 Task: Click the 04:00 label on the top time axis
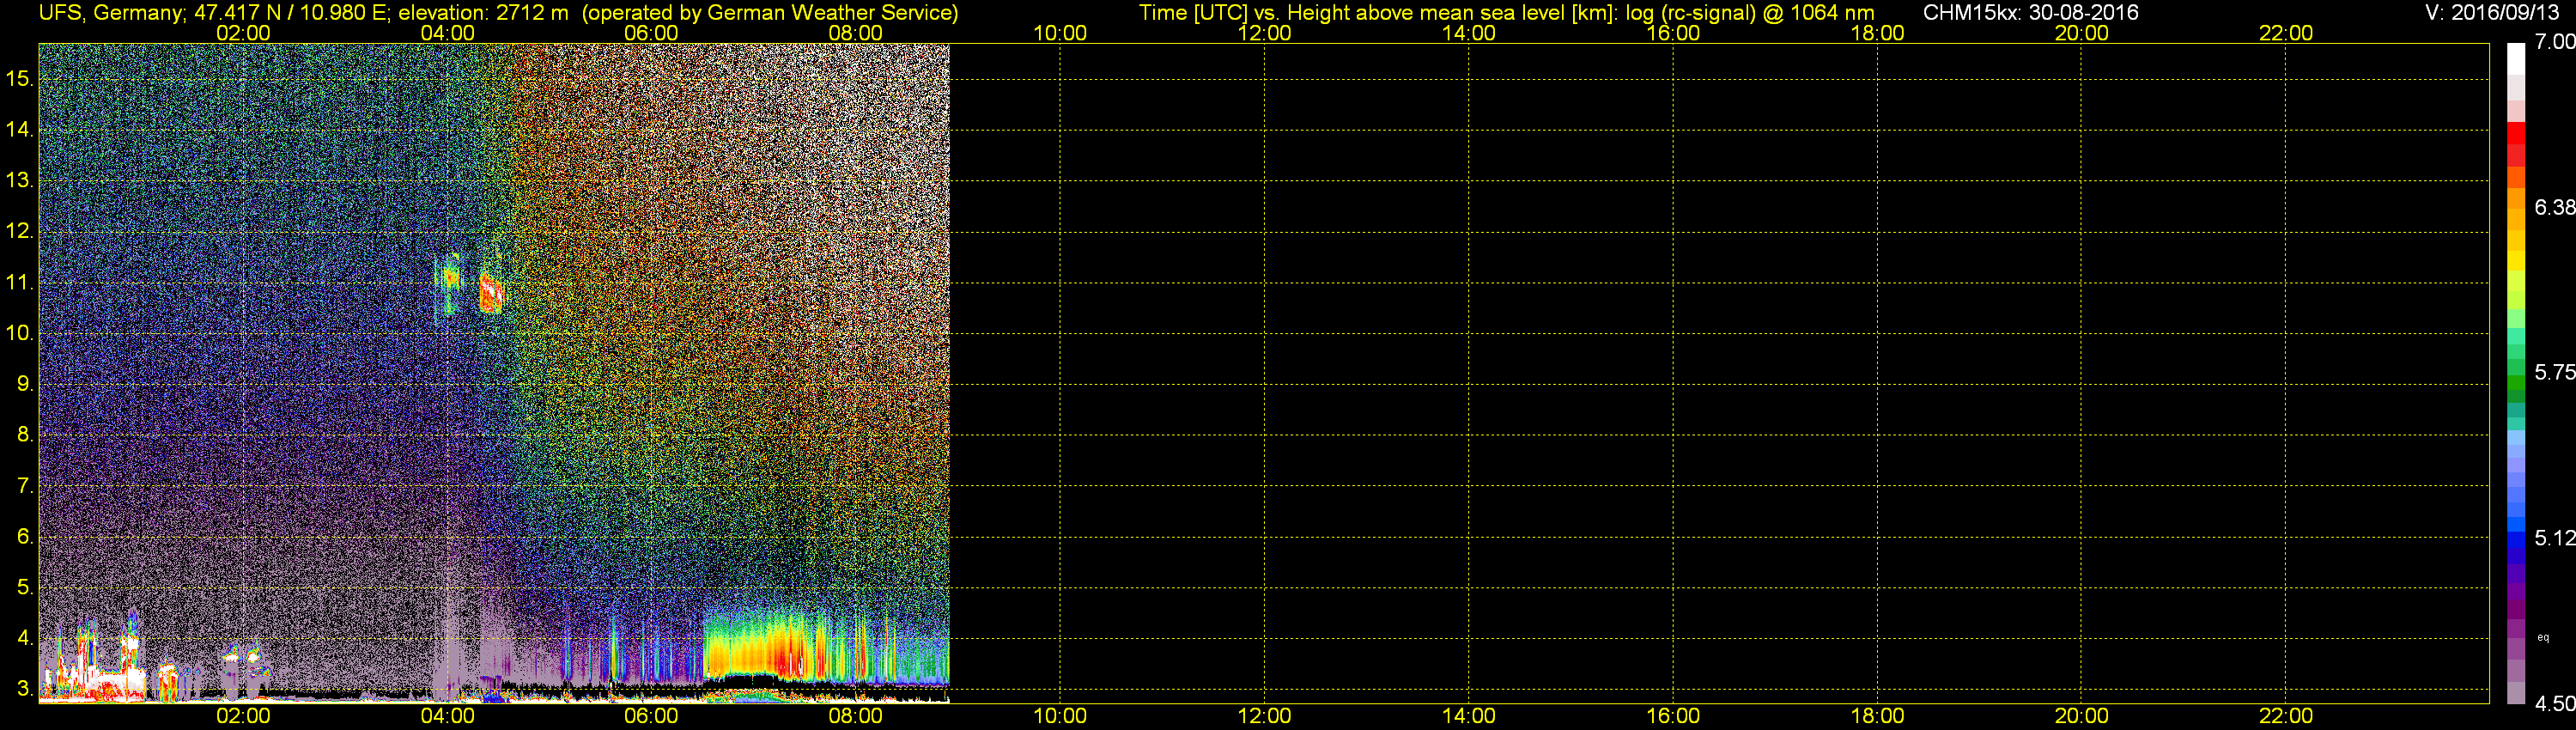(x=447, y=33)
